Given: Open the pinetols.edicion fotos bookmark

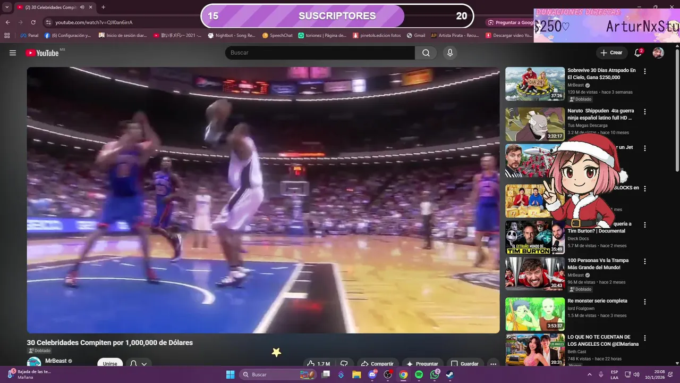Looking at the screenshot, I should click(x=377, y=36).
